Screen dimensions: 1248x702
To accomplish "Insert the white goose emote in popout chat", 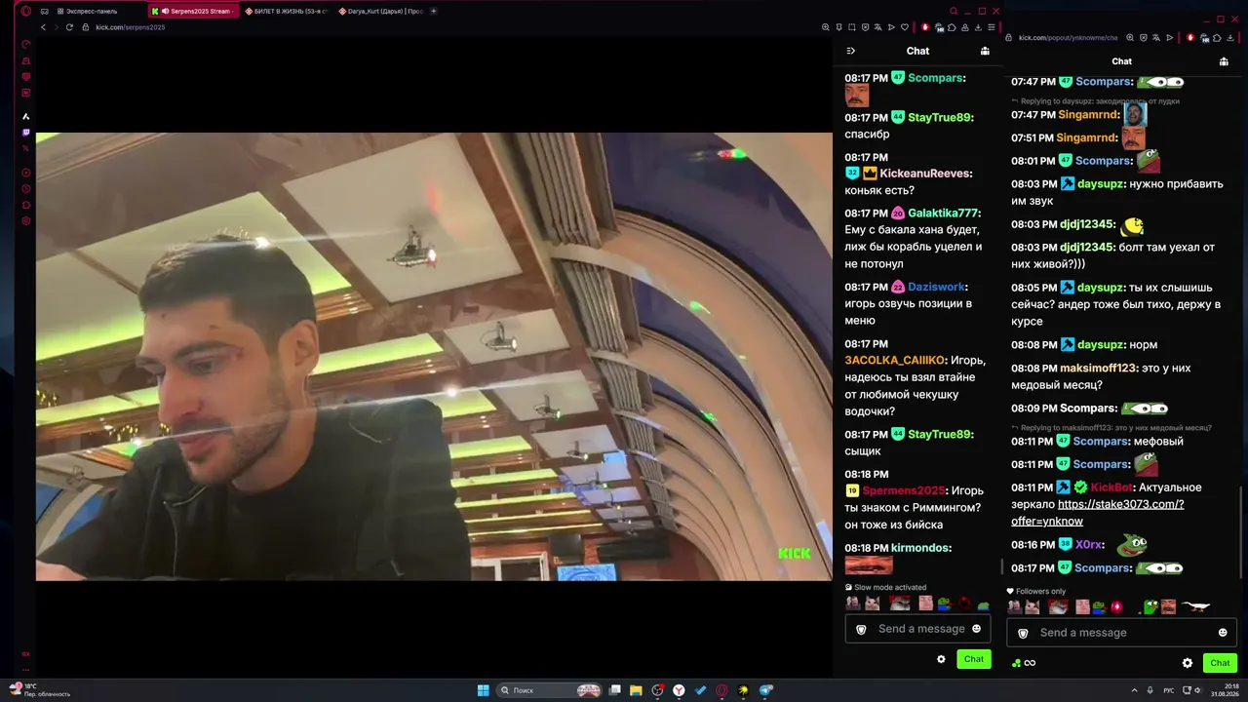I will pyautogui.click(x=1196, y=606).
